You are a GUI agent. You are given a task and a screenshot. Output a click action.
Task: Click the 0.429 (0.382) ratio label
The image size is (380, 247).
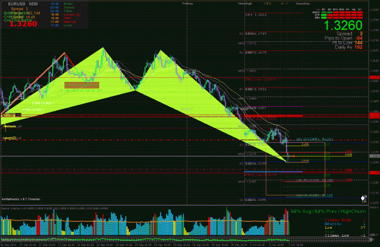click(33, 110)
